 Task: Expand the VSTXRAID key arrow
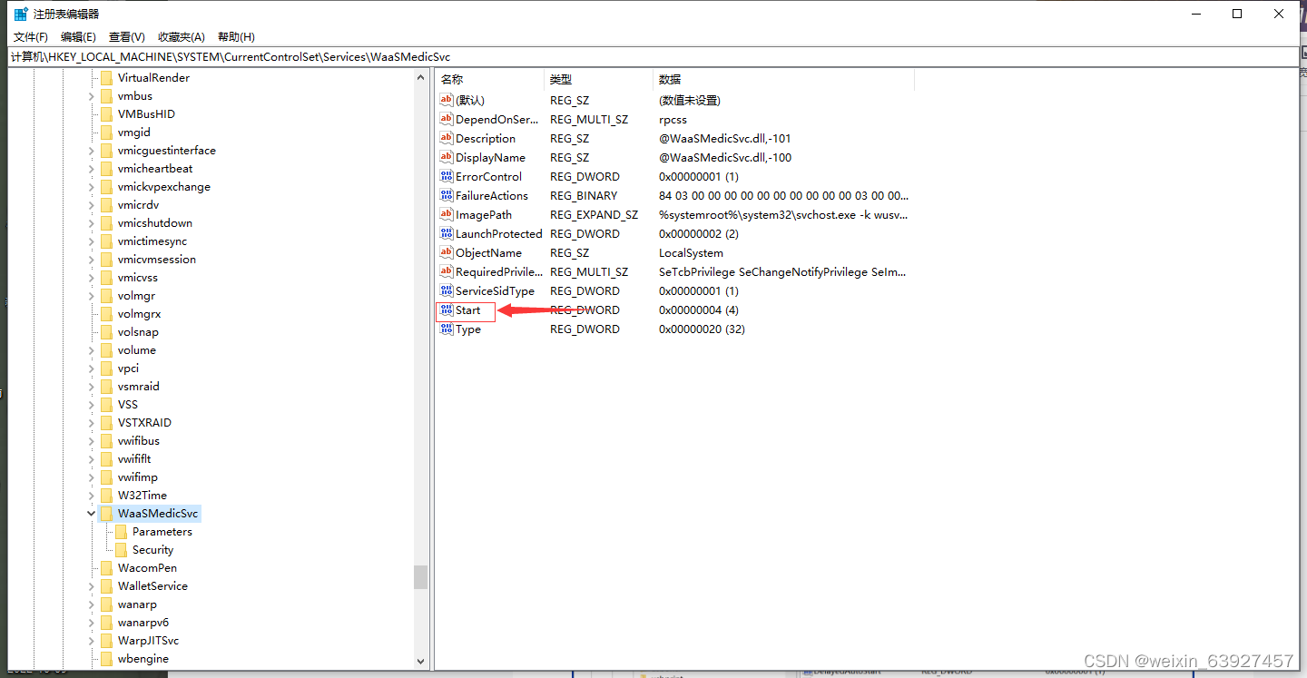click(x=92, y=423)
